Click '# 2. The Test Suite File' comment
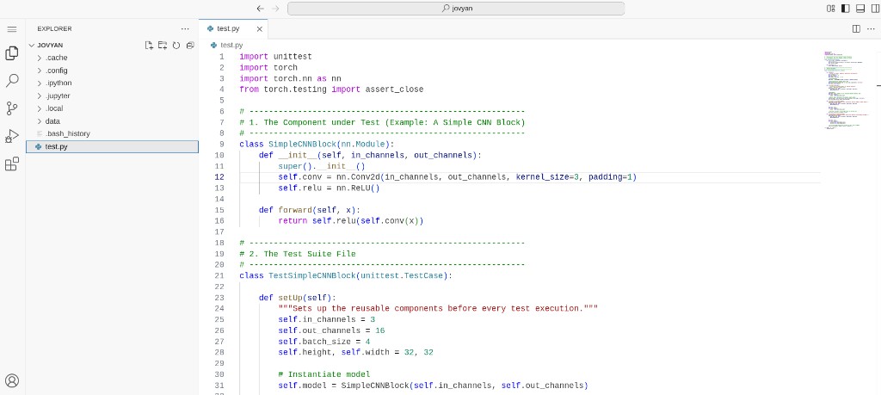The width and height of the screenshot is (881, 395). tap(297, 254)
